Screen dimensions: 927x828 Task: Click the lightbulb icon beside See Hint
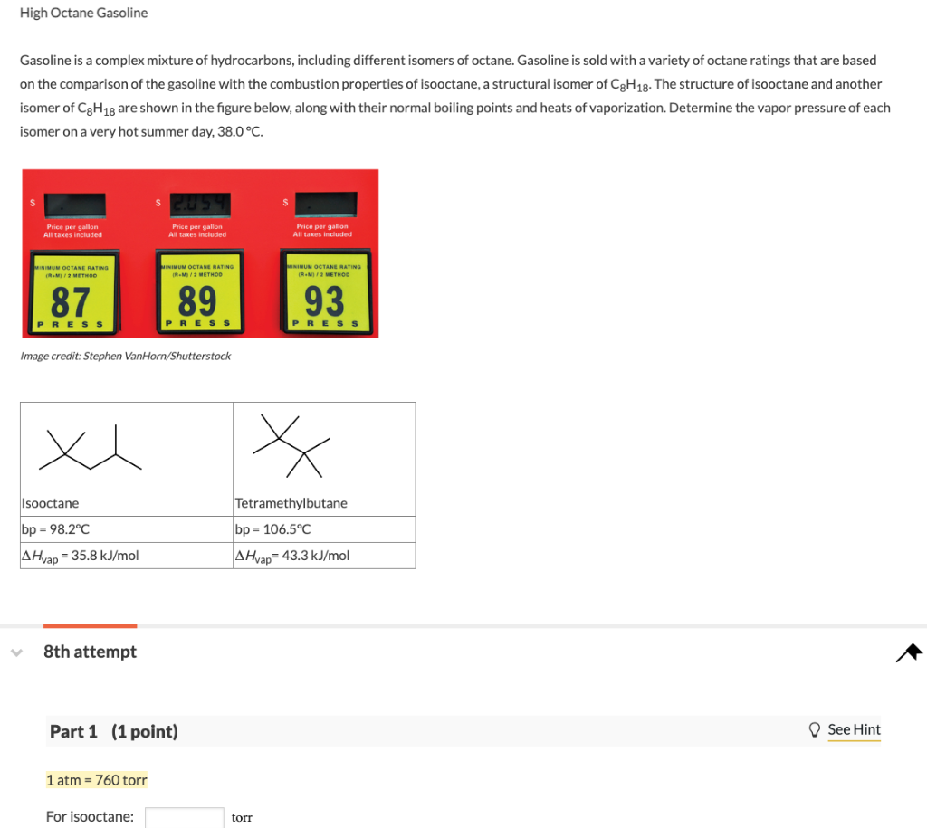pyautogui.click(x=816, y=728)
